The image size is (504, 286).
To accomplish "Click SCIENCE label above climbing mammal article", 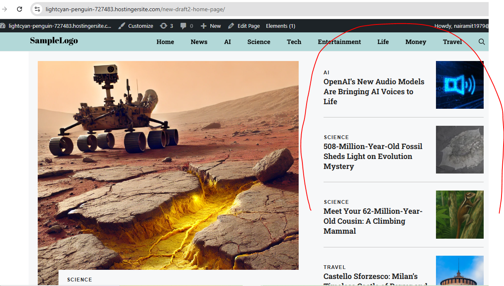I will click(x=336, y=202).
